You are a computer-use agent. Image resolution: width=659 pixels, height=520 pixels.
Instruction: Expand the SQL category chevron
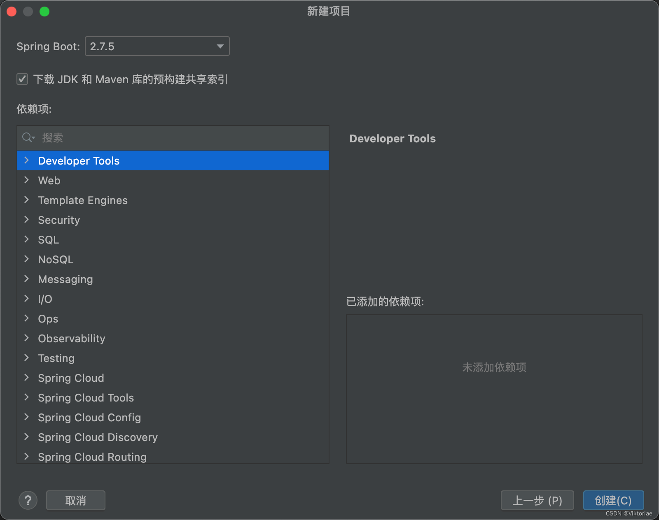coord(27,239)
